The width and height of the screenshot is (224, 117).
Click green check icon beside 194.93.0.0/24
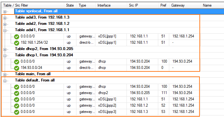17,68
